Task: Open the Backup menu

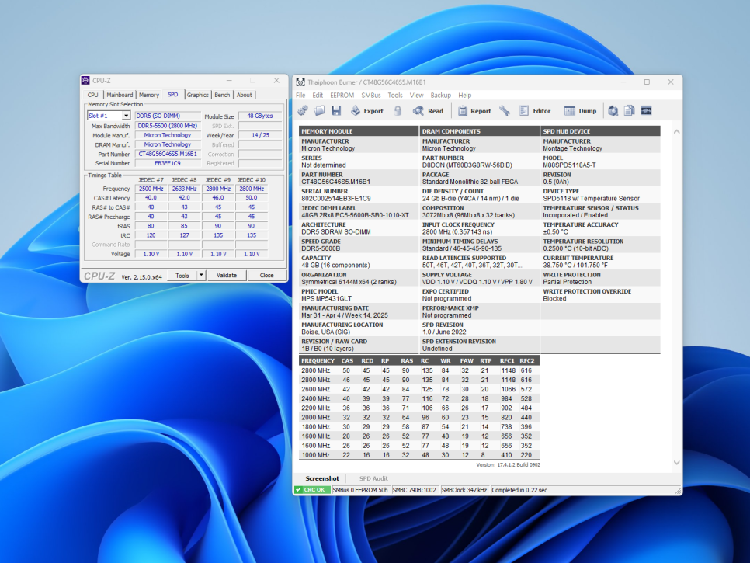Action: [440, 96]
